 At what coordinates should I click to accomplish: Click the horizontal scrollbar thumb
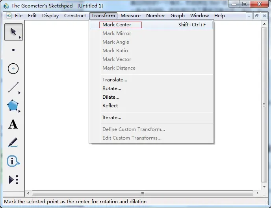point(143,193)
